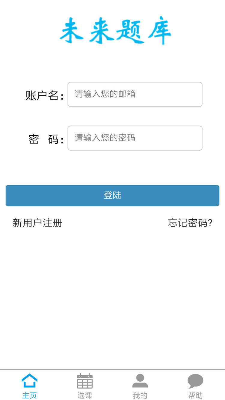The height and width of the screenshot is (400, 225).
Task: Tap placeholder text 请输入您的邮箱
Action: 105,94
